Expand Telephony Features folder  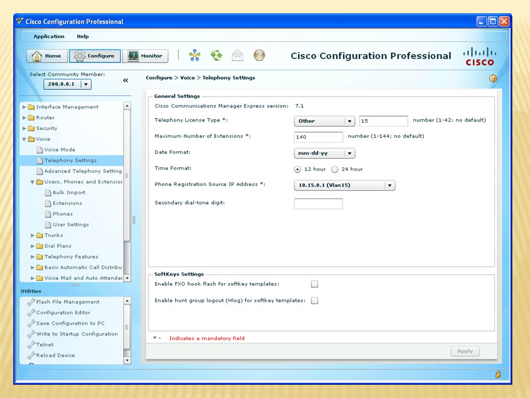tap(33, 257)
